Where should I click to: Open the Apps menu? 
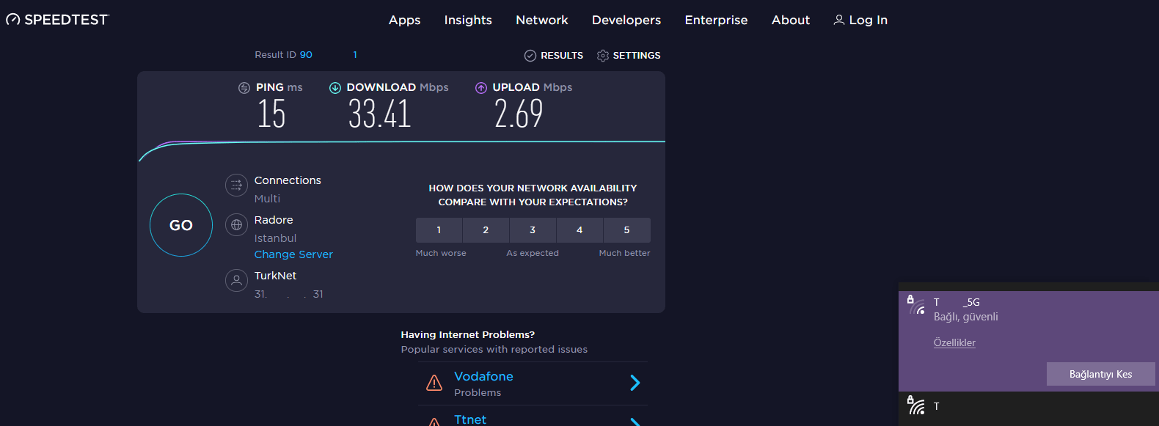404,20
